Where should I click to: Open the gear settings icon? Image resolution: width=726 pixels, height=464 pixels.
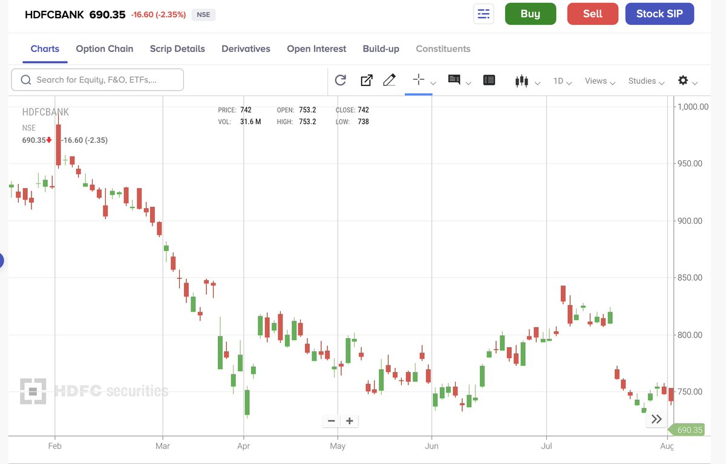click(x=683, y=80)
